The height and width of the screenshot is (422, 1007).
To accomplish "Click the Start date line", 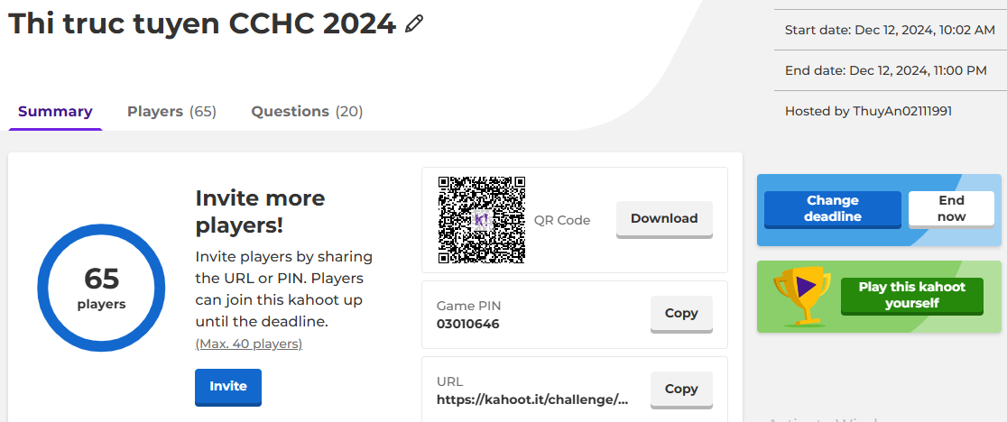I will point(890,30).
